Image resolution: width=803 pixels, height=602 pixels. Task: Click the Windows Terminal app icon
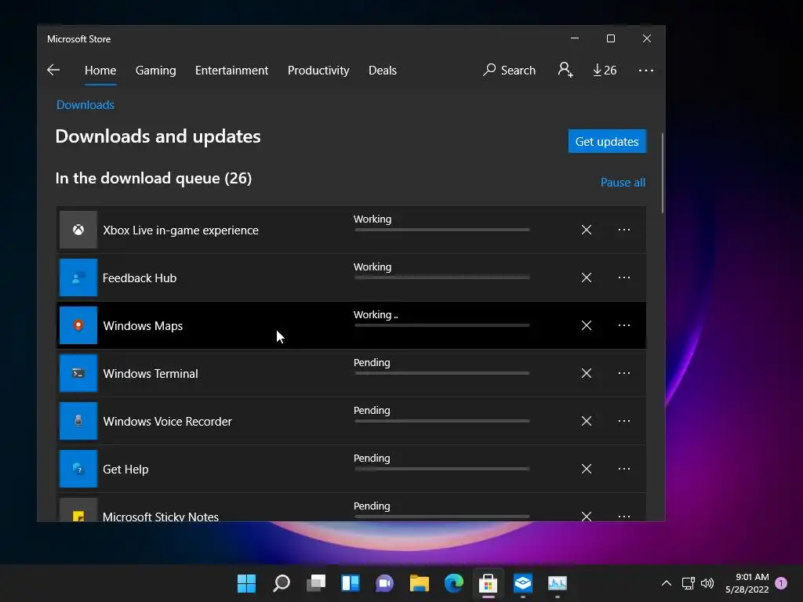tap(78, 373)
